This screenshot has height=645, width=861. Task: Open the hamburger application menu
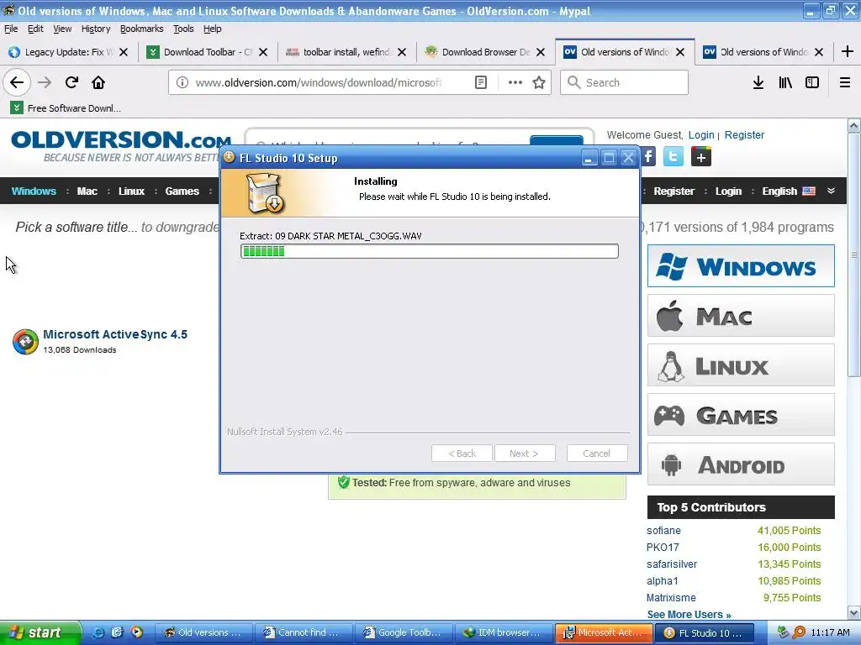tap(845, 82)
